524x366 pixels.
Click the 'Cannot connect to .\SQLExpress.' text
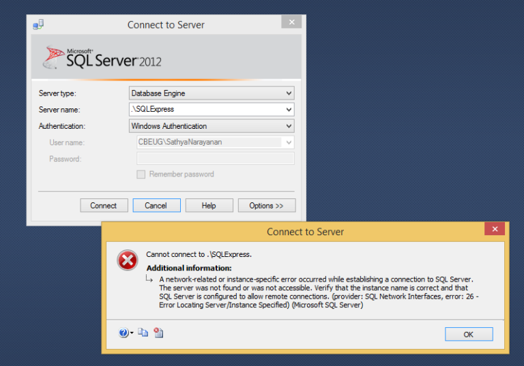(x=199, y=254)
